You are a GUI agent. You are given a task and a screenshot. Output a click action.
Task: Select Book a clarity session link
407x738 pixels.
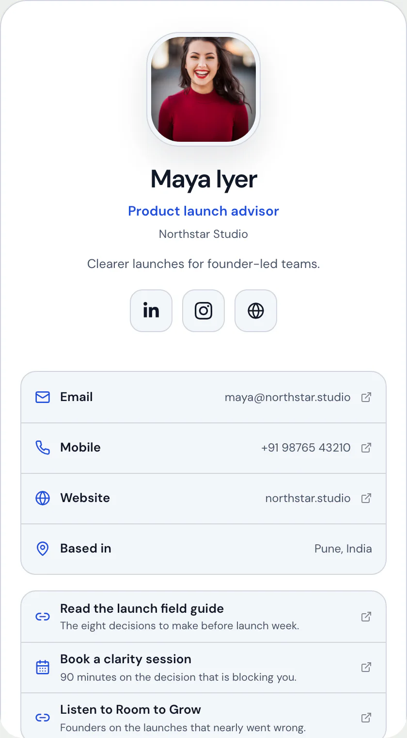(x=203, y=668)
